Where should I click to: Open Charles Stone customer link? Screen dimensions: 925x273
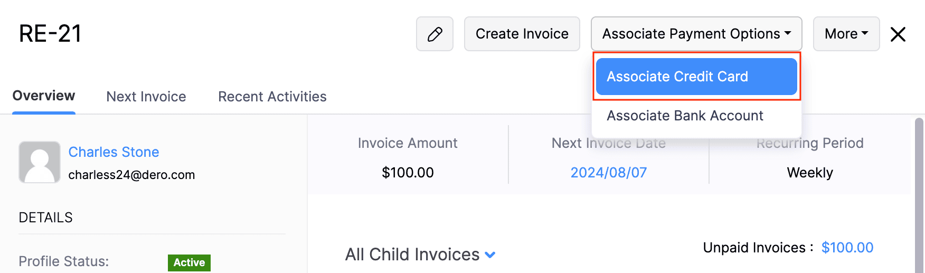click(x=114, y=152)
